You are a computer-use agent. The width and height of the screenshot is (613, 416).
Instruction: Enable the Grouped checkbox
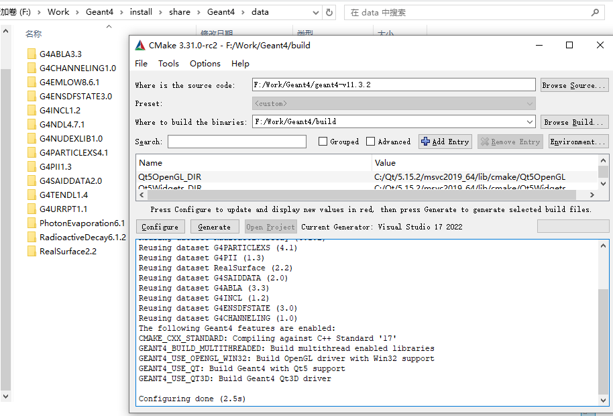(x=323, y=141)
